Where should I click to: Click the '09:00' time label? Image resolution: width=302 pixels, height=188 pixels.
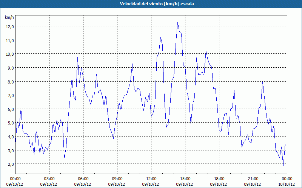(x=117, y=179)
